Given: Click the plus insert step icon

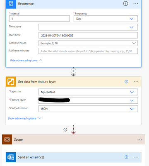Looking at the screenshot, I should pyautogui.click(x=73, y=71).
